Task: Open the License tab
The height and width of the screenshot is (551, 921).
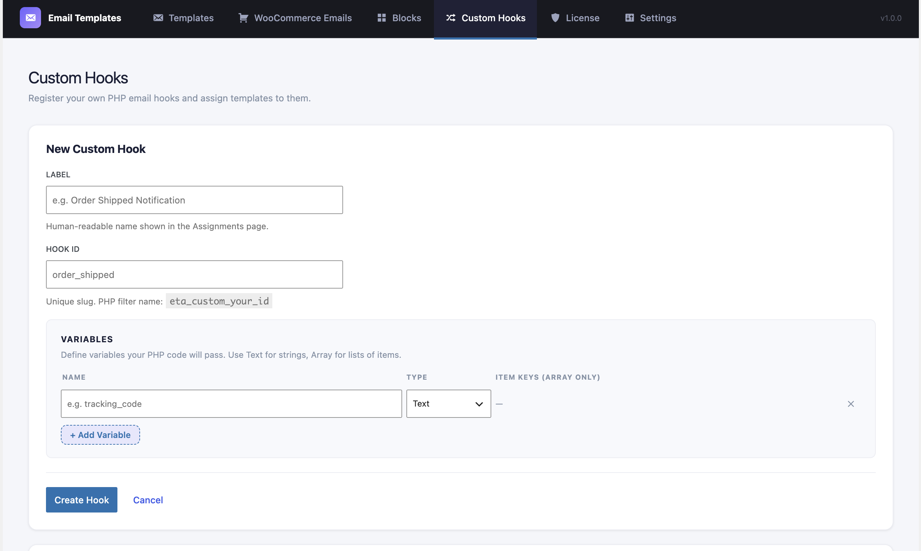Action: pos(575,18)
